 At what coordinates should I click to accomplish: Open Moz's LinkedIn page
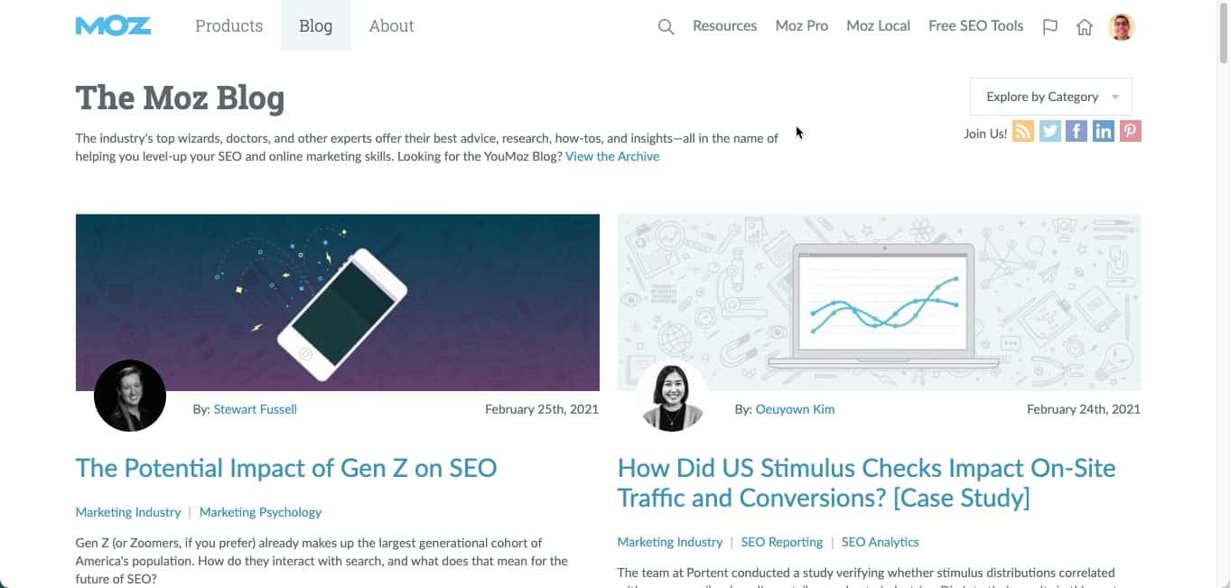click(x=1103, y=130)
